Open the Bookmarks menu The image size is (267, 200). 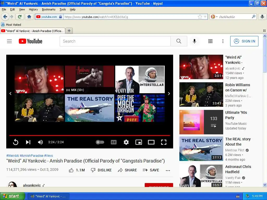[x=49, y=9]
